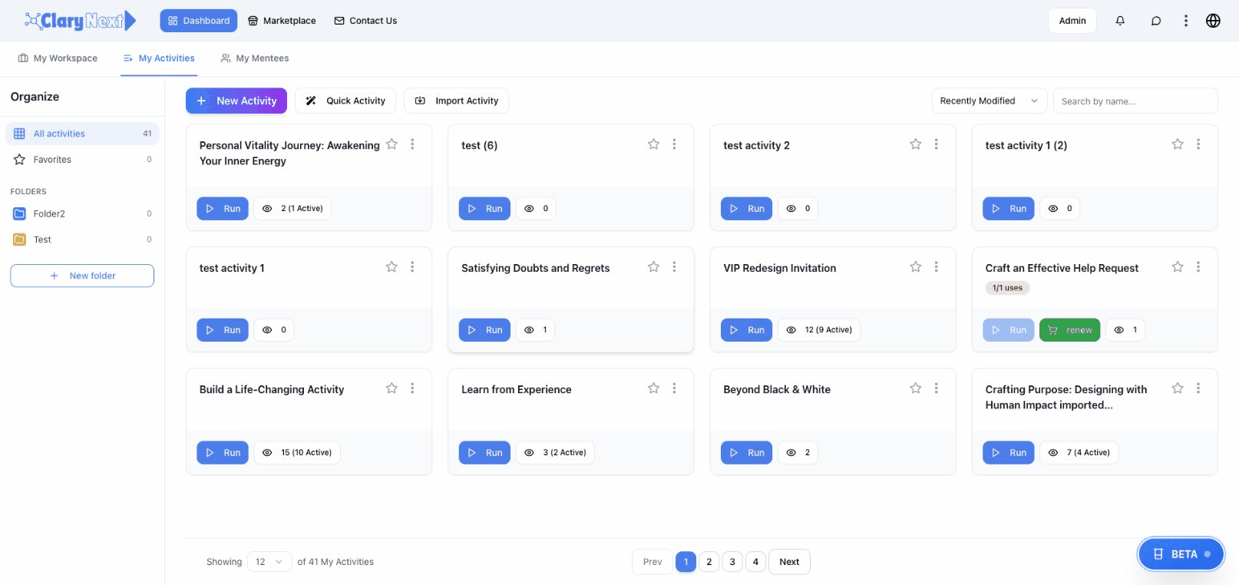Create a new folder in sidebar
The height and width of the screenshot is (585, 1239).
pyautogui.click(x=82, y=276)
